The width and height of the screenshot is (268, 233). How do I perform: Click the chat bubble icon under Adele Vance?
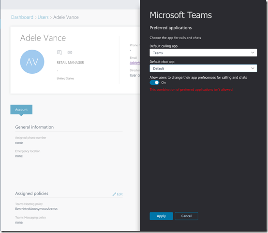59,52
